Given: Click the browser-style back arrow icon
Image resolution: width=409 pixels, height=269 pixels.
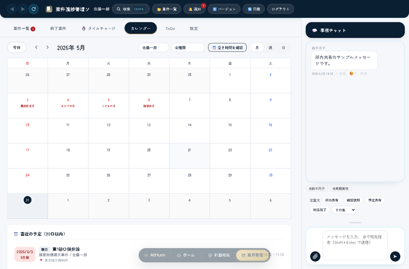Looking at the screenshot, I should 12,9.
